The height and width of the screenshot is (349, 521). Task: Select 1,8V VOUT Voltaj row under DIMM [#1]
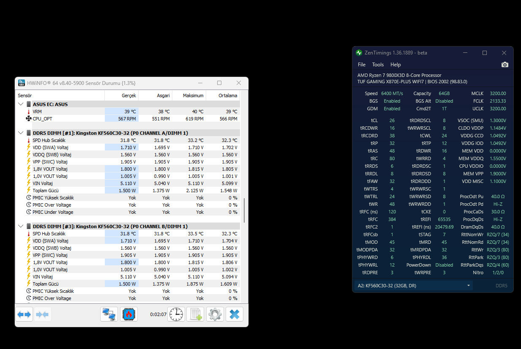tap(128, 169)
